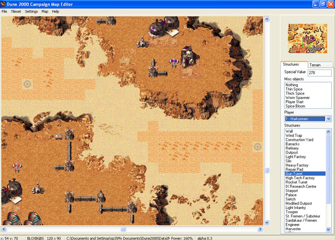Screen dimensions: 335x240
Task: Click spice bloom marker on left sand
Action: (x=27, y=84)
